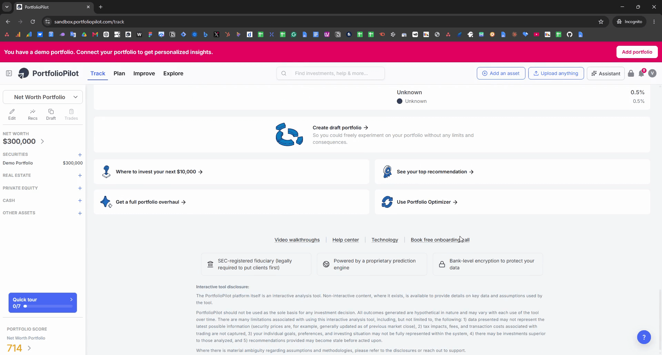
Task: Open the Help center link
Action: [345, 240]
